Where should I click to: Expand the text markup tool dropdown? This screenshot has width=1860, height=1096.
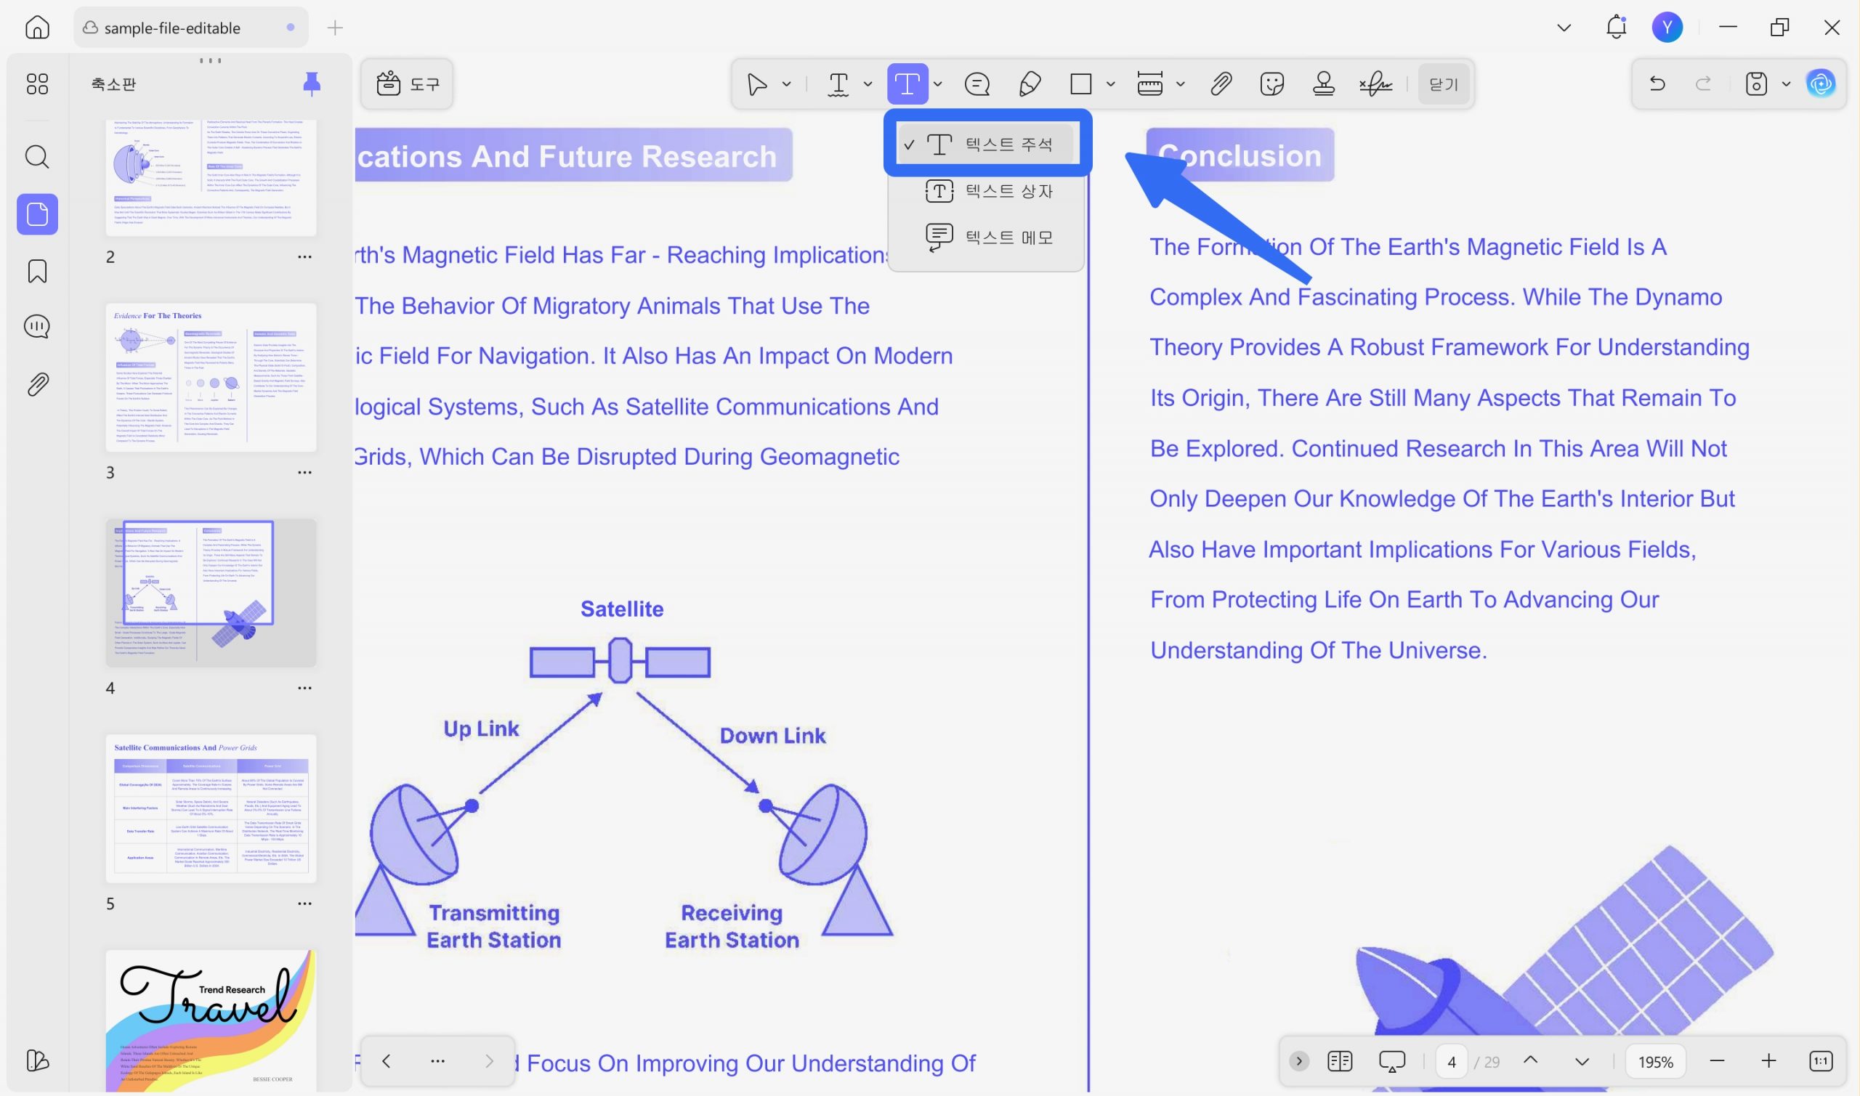pyautogui.click(x=868, y=84)
